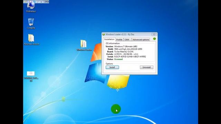The image size is (221, 124).
Task: Click the 'Options' group label
Action: pyautogui.click(x=109, y=64)
